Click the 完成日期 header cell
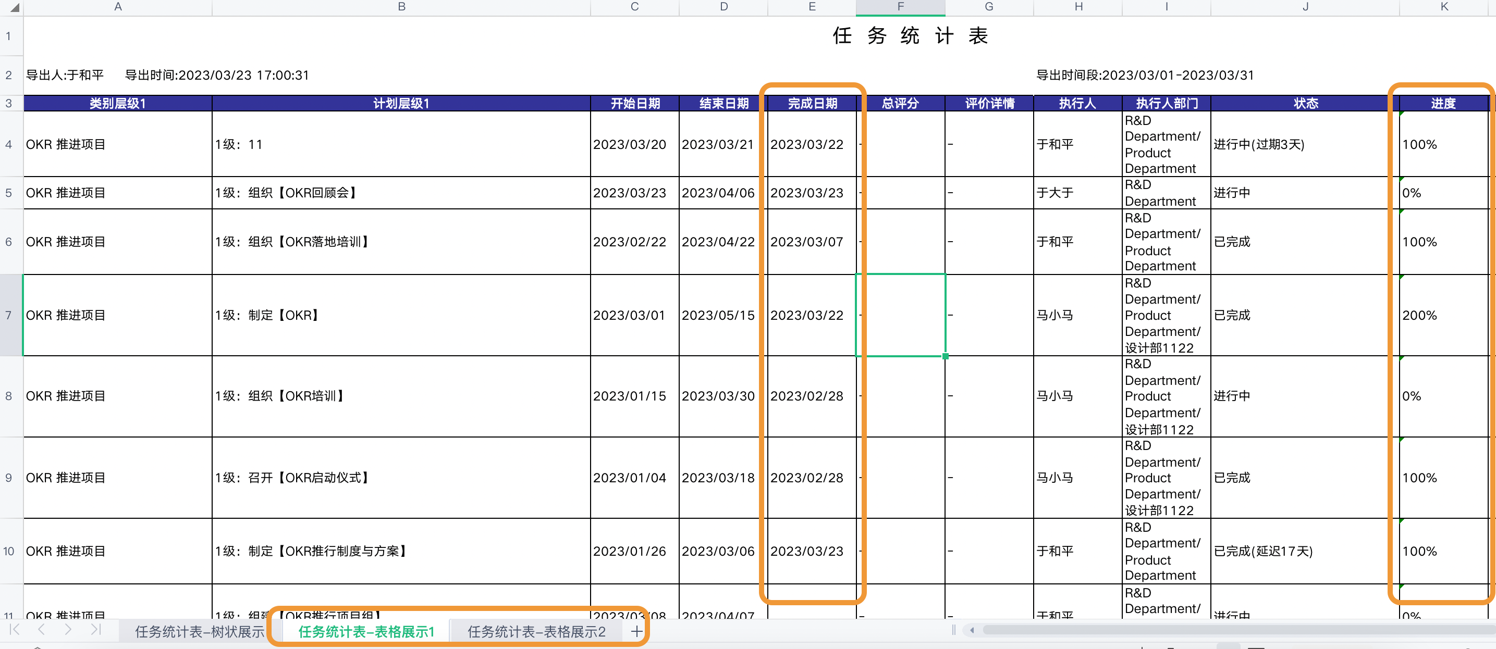The image size is (1496, 649). (812, 103)
